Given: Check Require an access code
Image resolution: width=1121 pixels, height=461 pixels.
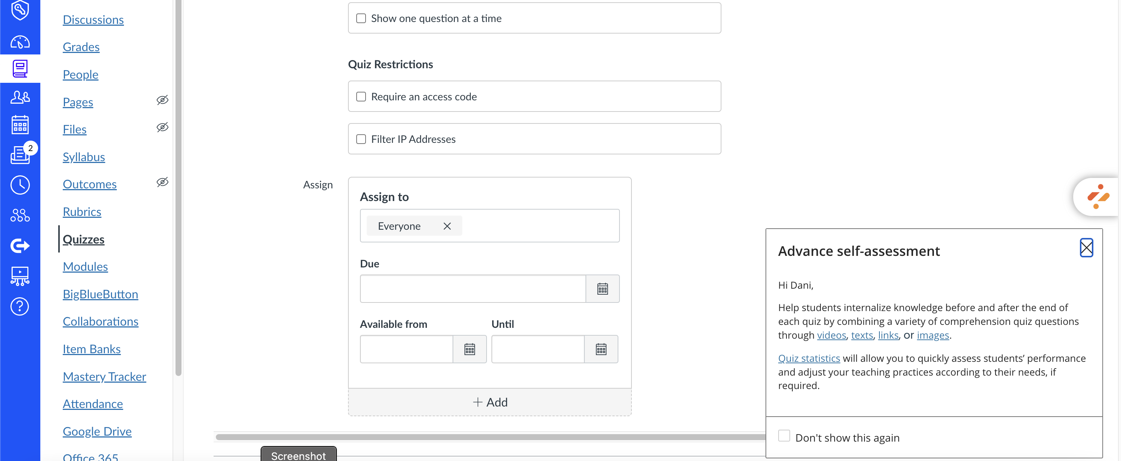Looking at the screenshot, I should [361, 97].
